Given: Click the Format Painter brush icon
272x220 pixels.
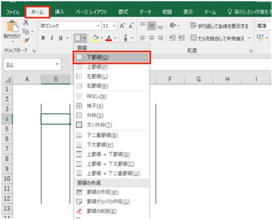Looking at the screenshot, I should [26, 41].
